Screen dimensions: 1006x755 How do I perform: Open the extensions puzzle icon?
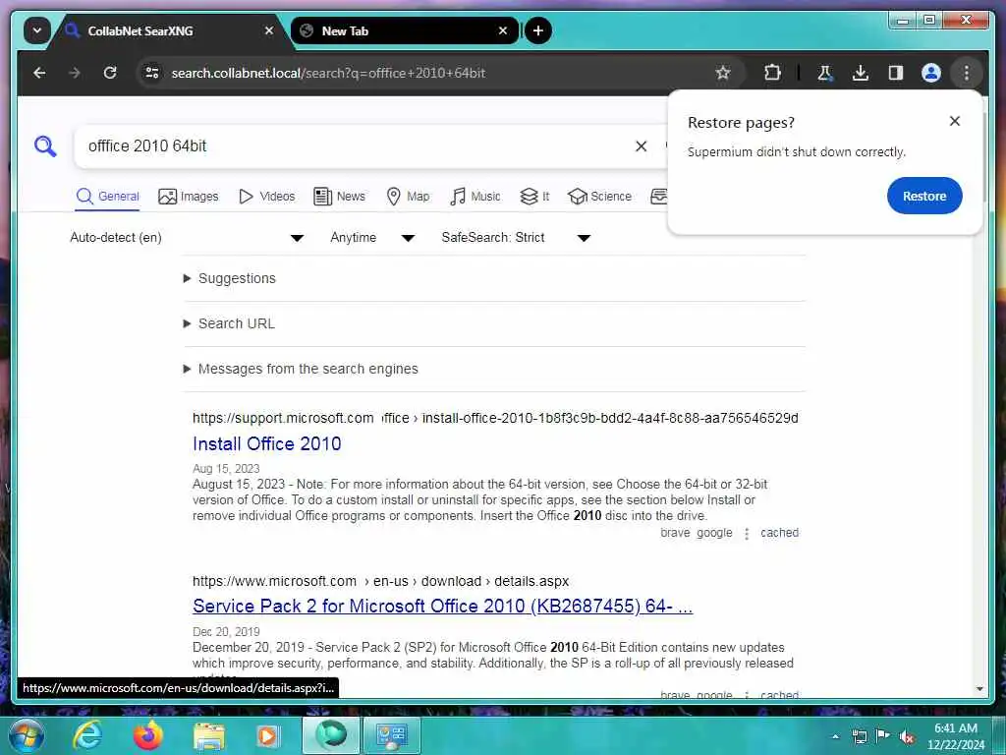pos(772,73)
